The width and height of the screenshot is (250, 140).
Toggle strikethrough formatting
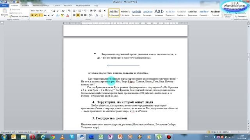click(x=45, y=15)
